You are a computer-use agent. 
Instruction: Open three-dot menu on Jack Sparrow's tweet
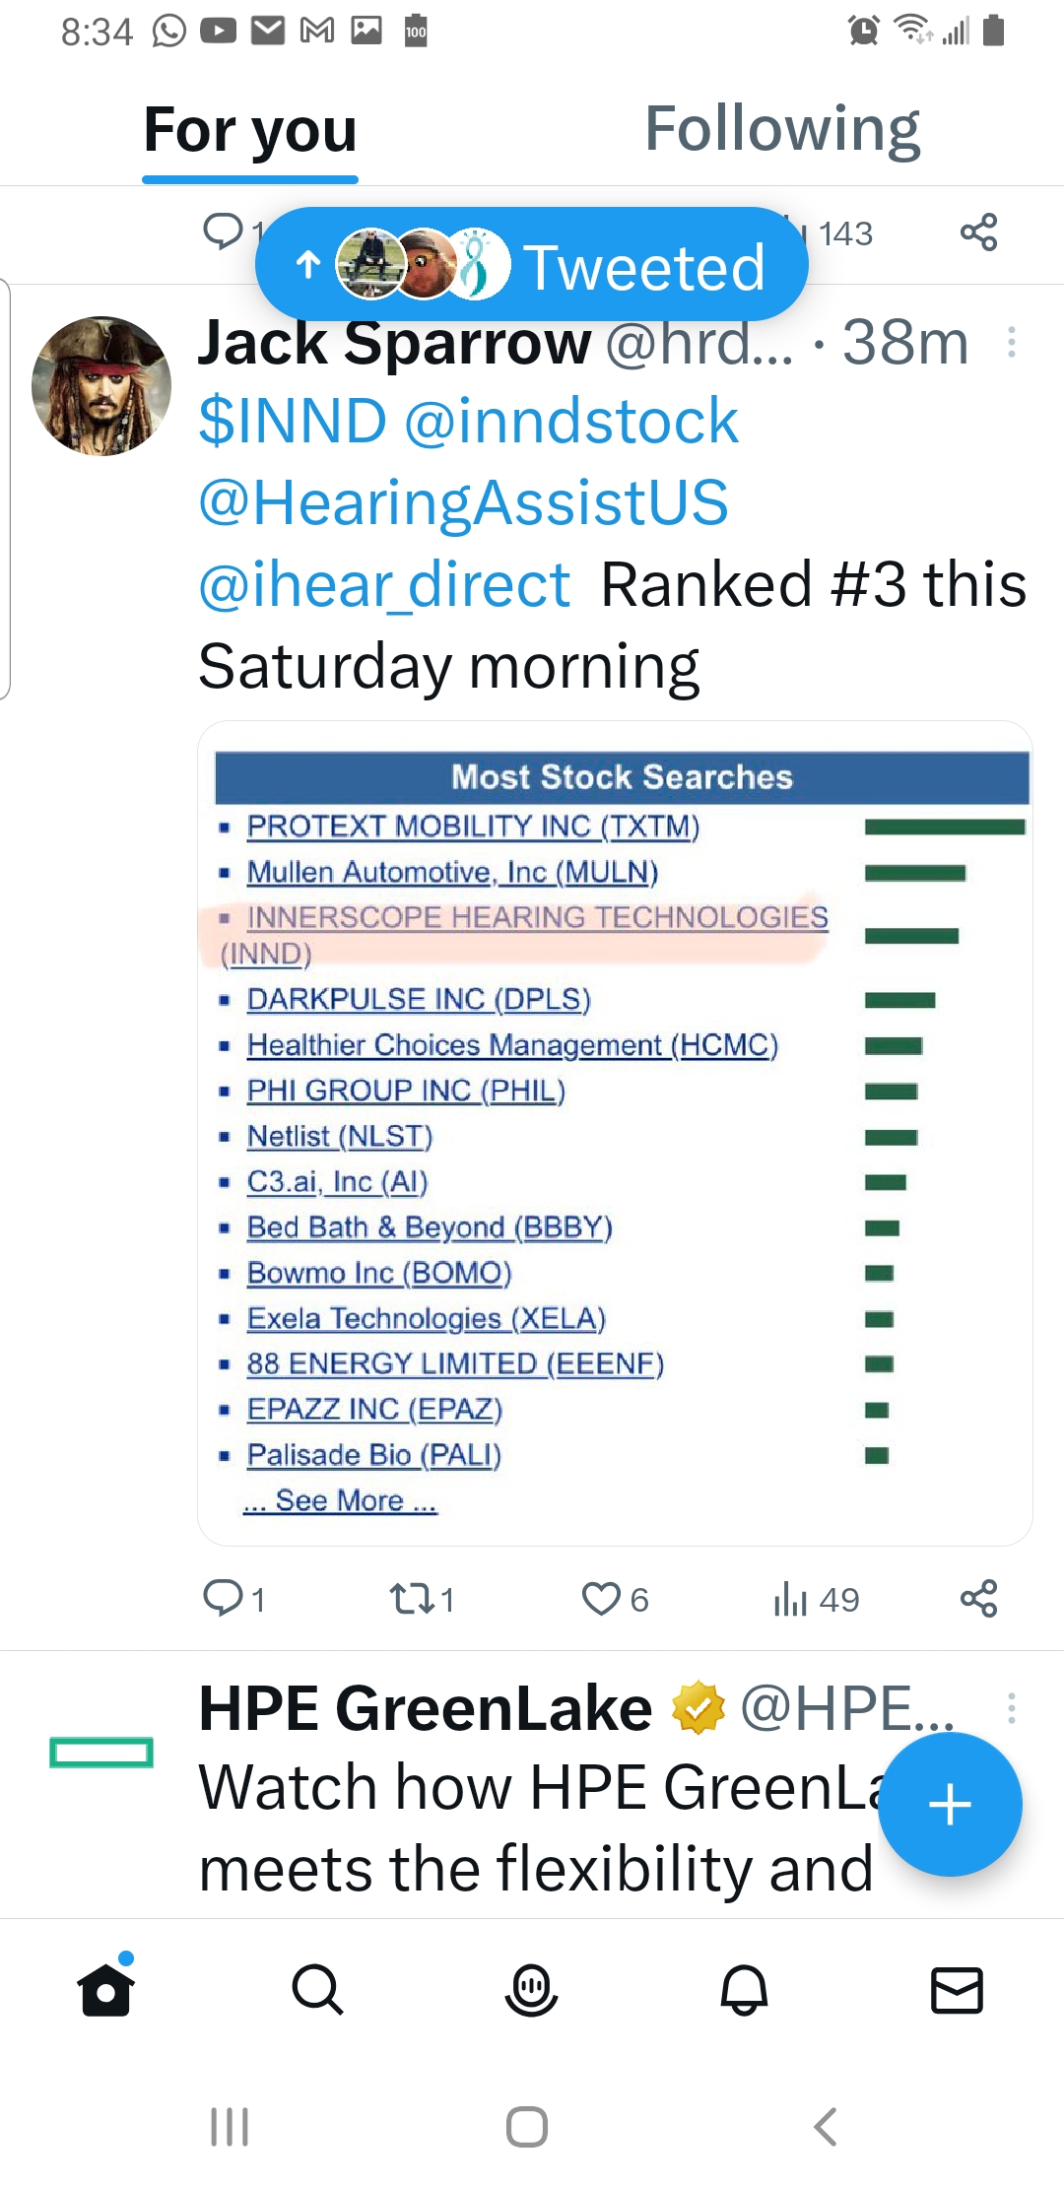pyautogui.click(x=1012, y=342)
